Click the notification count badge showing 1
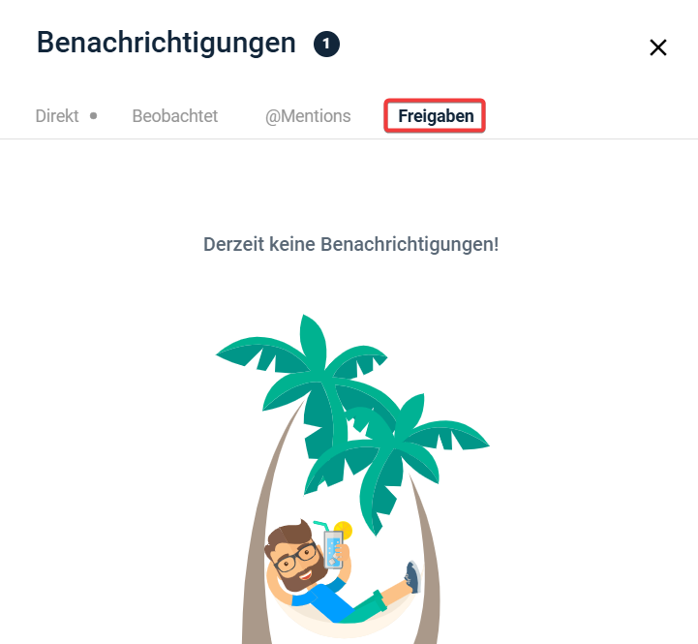This screenshot has height=644, width=698. click(326, 45)
